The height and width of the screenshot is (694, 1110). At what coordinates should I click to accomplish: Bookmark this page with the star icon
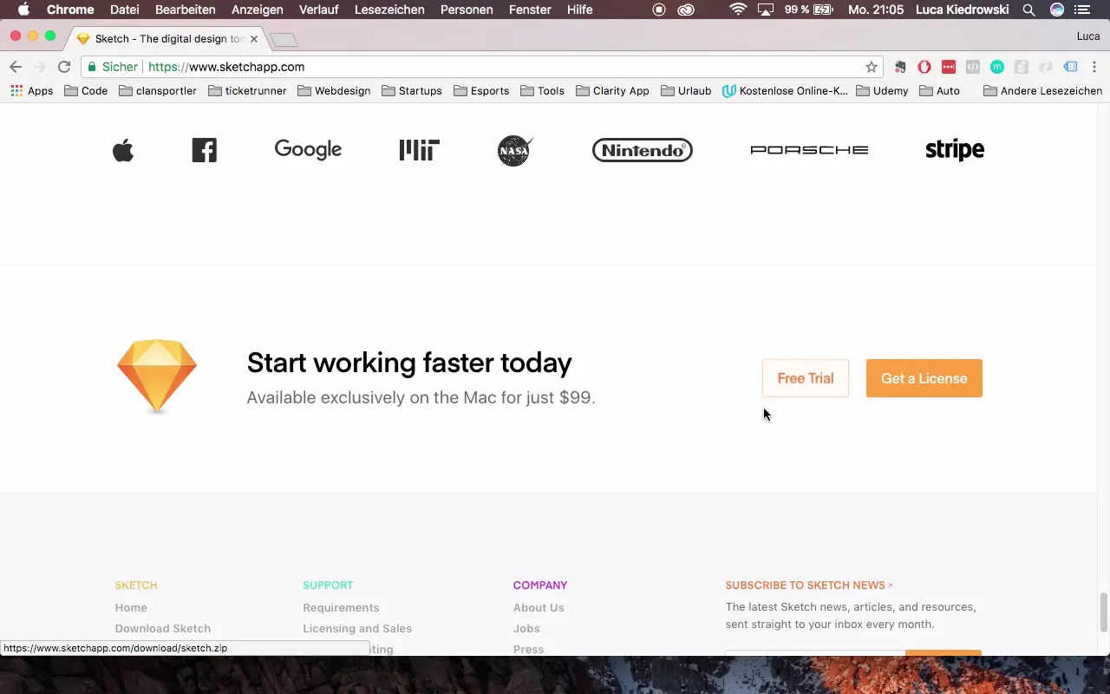pyautogui.click(x=872, y=67)
